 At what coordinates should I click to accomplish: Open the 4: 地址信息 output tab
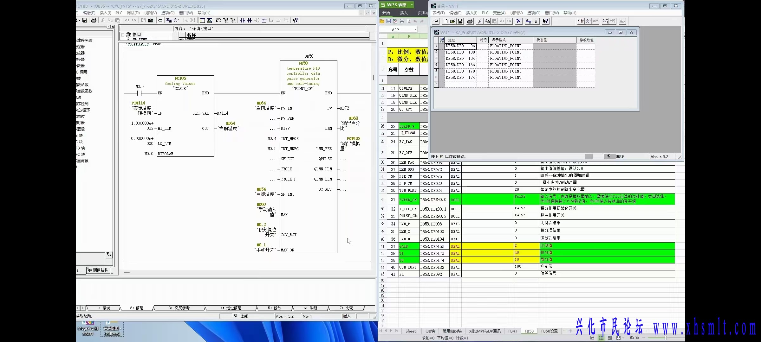(231, 308)
